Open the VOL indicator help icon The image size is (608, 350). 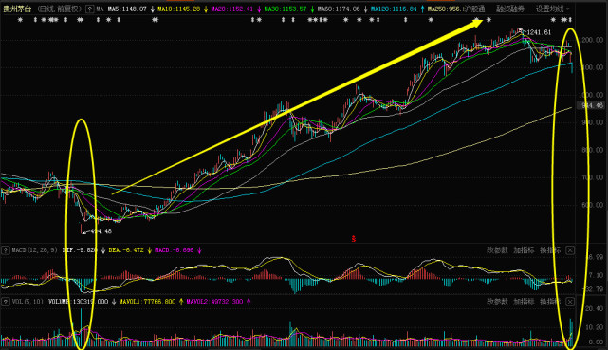(5, 302)
